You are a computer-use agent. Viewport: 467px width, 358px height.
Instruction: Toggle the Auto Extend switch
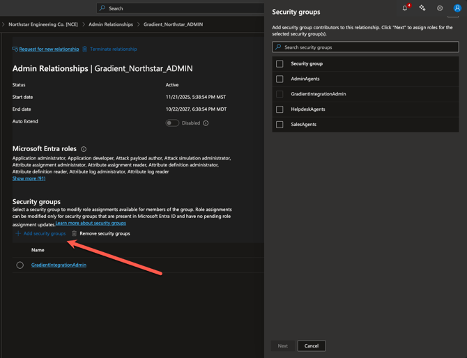172,123
